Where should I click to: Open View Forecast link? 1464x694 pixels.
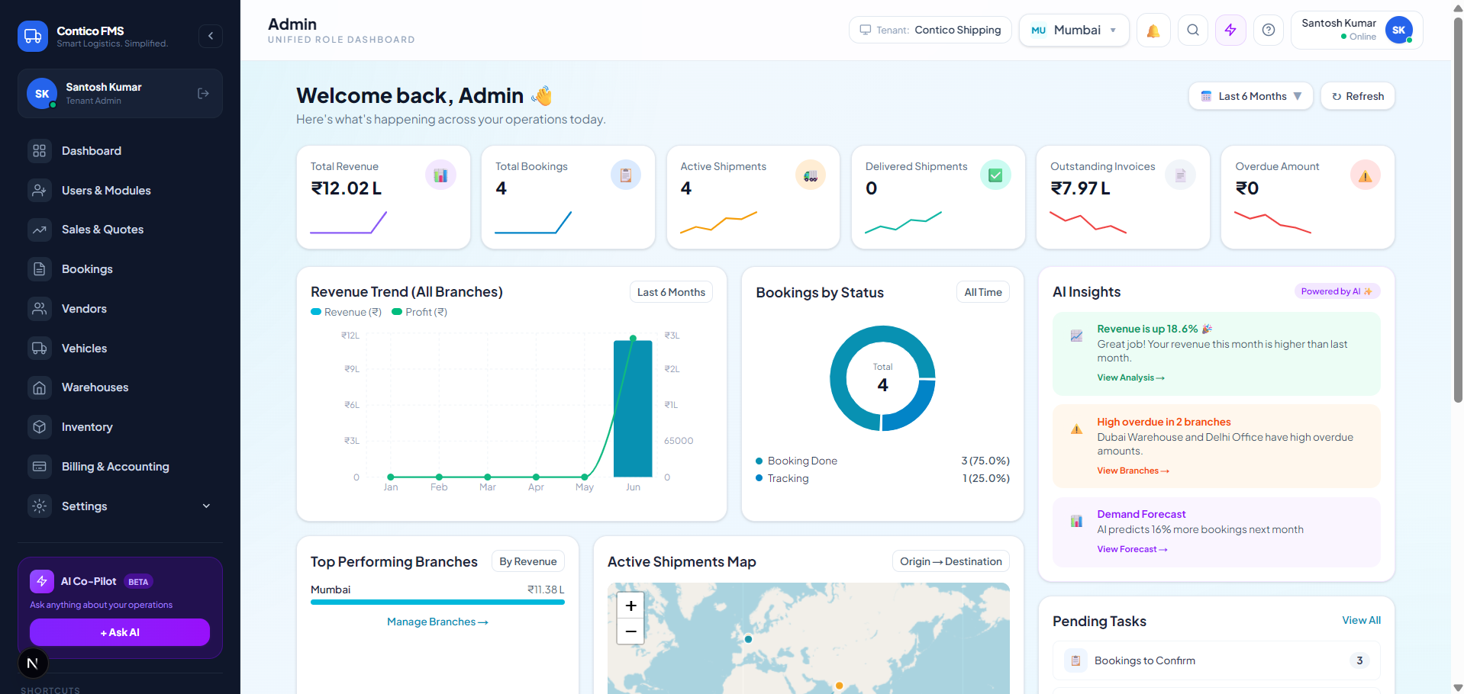click(1132, 549)
